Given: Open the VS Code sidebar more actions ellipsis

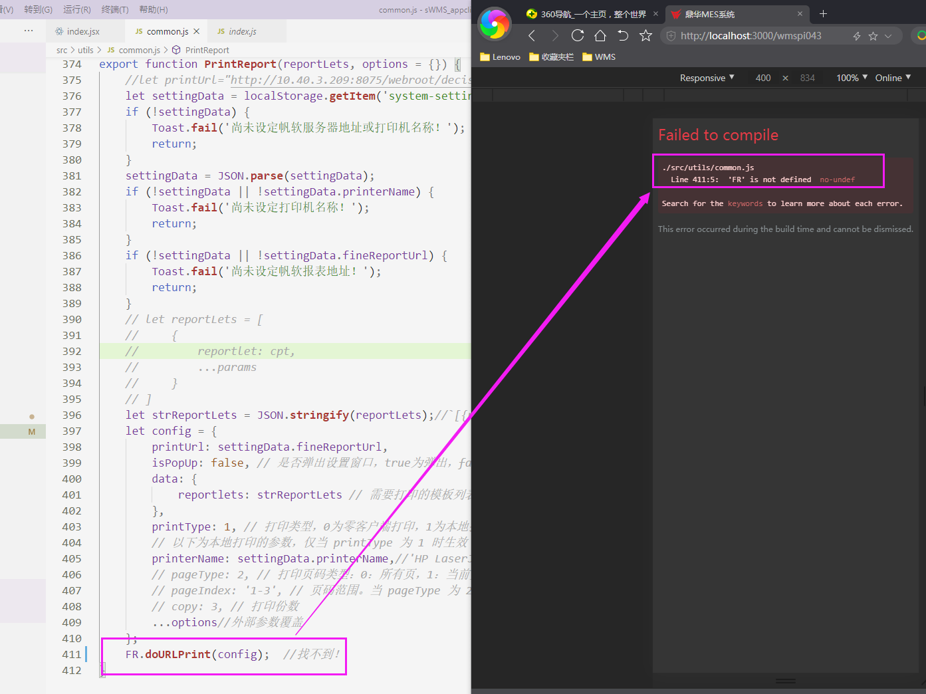Looking at the screenshot, I should [x=29, y=31].
